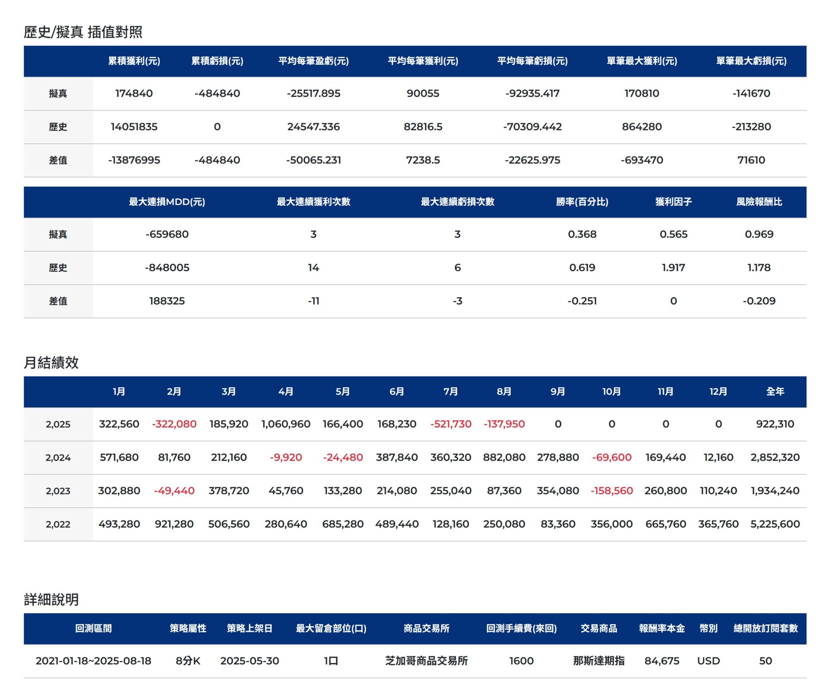Click the -521,730 July 2025 value
This screenshot has height=688, width=829.
point(450,424)
